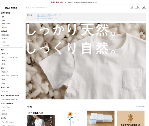Viewport: 149px width, 126px height.
Task: Open the login (ログイン) account page
Action: click(x=138, y=7)
